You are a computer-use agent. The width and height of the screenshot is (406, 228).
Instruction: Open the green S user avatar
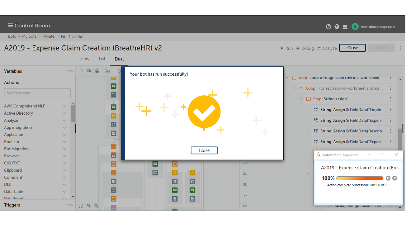(355, 27)
